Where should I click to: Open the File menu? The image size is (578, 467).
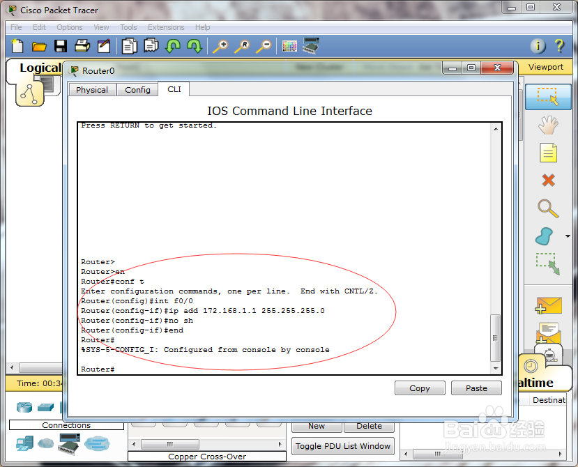coord(16,27)
